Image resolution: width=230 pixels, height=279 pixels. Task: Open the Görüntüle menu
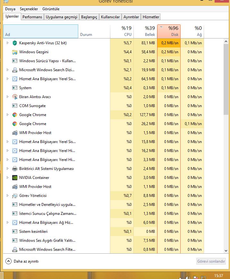pyautogui.click(x=51, y=9)
